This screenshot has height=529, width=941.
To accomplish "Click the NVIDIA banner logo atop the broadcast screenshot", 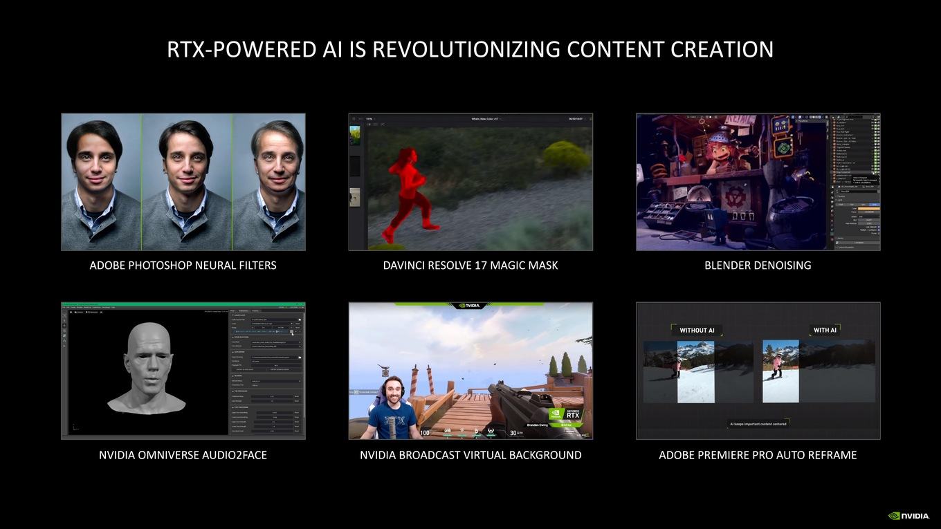I will coord(470,305).
